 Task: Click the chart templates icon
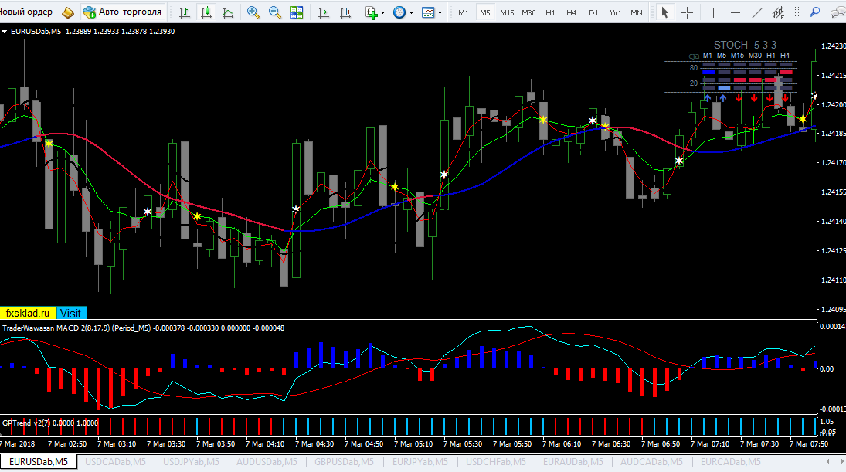(428, 12)
